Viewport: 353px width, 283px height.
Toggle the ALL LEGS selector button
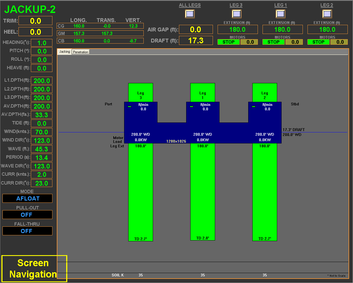(x=190, y=14)
